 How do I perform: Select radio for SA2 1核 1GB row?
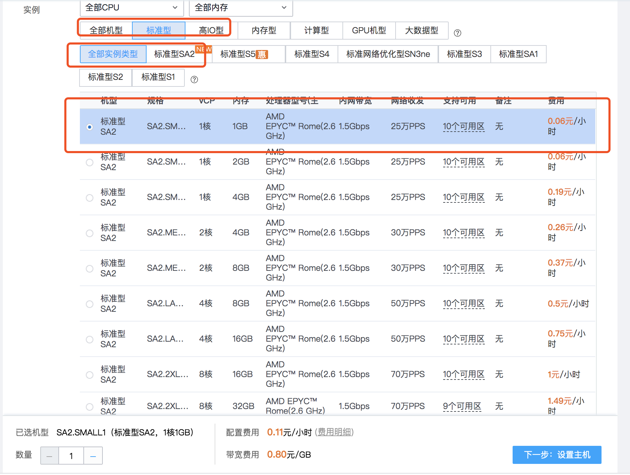[x=90, y=127]
